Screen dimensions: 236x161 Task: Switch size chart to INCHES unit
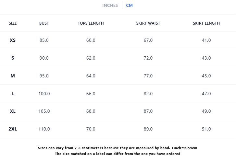coord(110,6)
